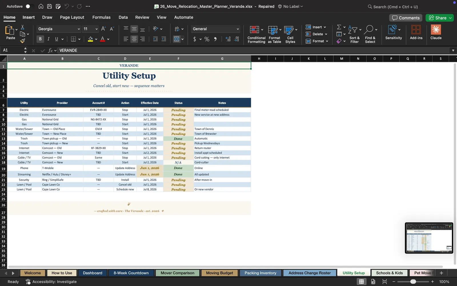
Task: Click the Share button
Action: coord(439,18)
